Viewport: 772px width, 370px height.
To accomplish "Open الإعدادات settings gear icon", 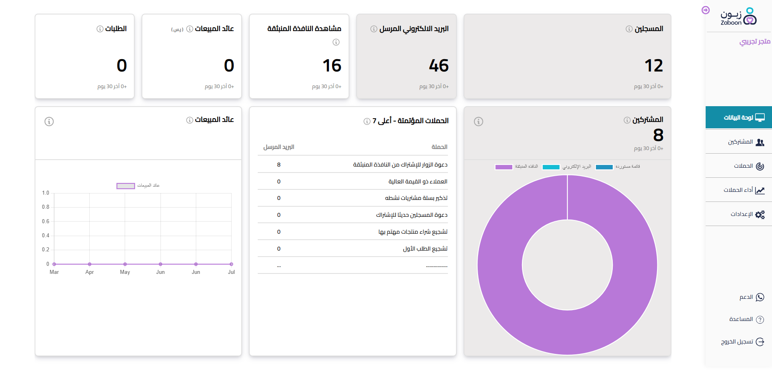I will (760, 214).
